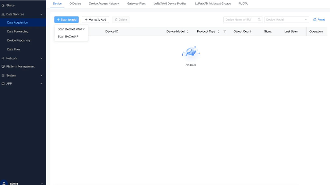Click the Reset filter button
This screenshot has height=185, width=330.
point(319,20)
